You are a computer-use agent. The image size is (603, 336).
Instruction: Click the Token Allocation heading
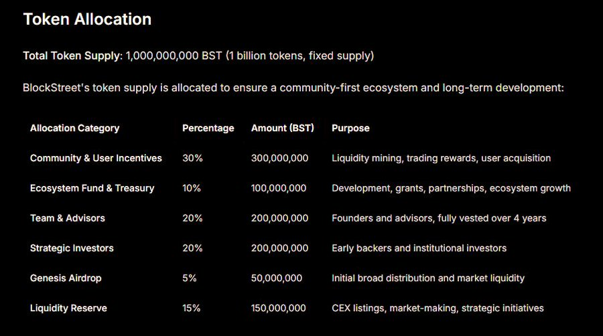click(87, 19)
